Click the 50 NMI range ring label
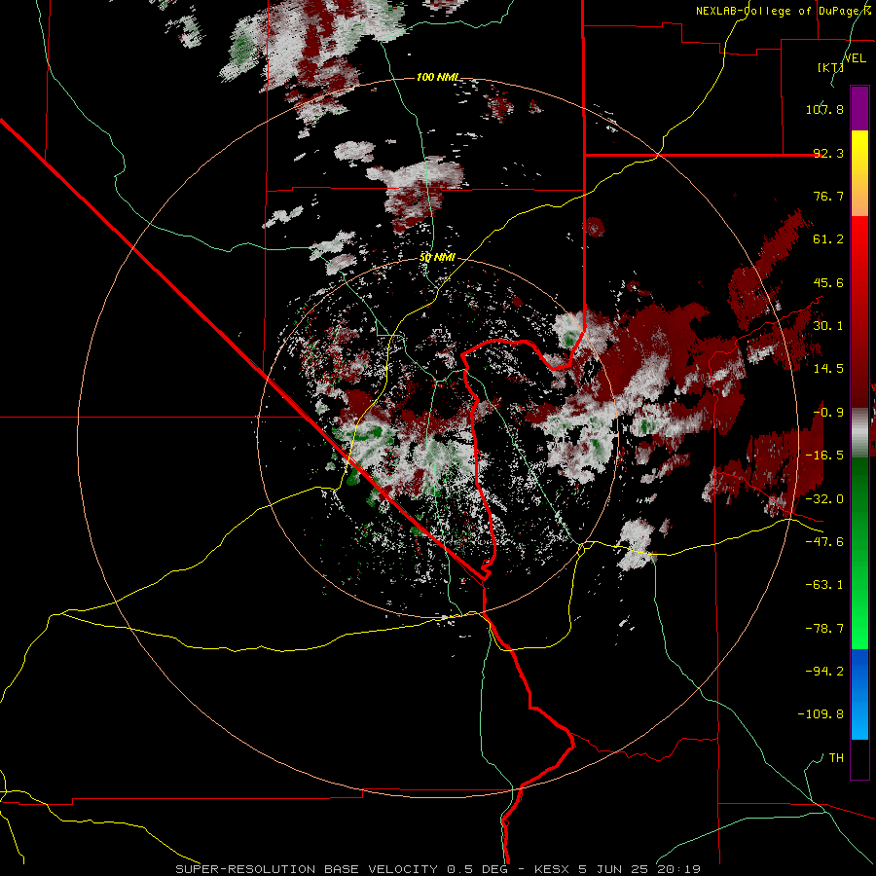876x876 pixels. pos(437,258)
